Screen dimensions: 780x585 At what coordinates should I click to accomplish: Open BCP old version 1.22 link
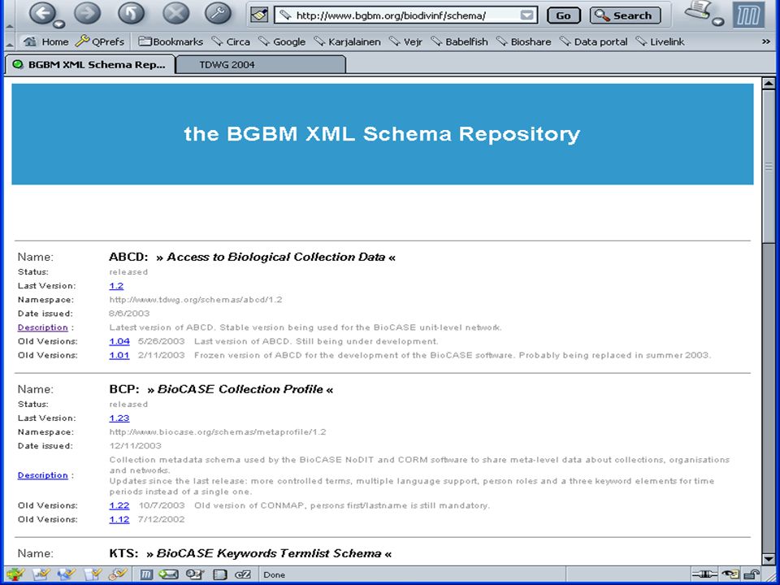coord(119,506)
